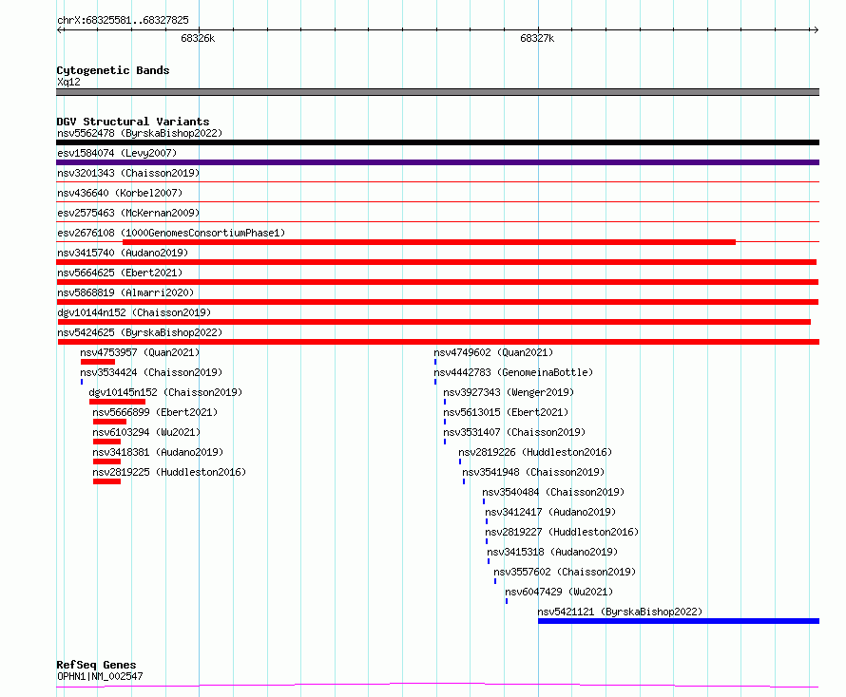Click the DGV Structural Variants track heading
846x697 pixels.
133,122
